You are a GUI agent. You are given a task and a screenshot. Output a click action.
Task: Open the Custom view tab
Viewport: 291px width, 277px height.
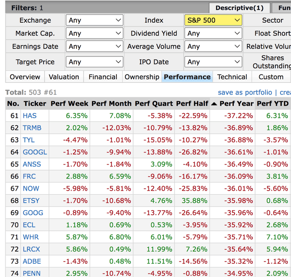pyautogui.click(x=271, y=77)
